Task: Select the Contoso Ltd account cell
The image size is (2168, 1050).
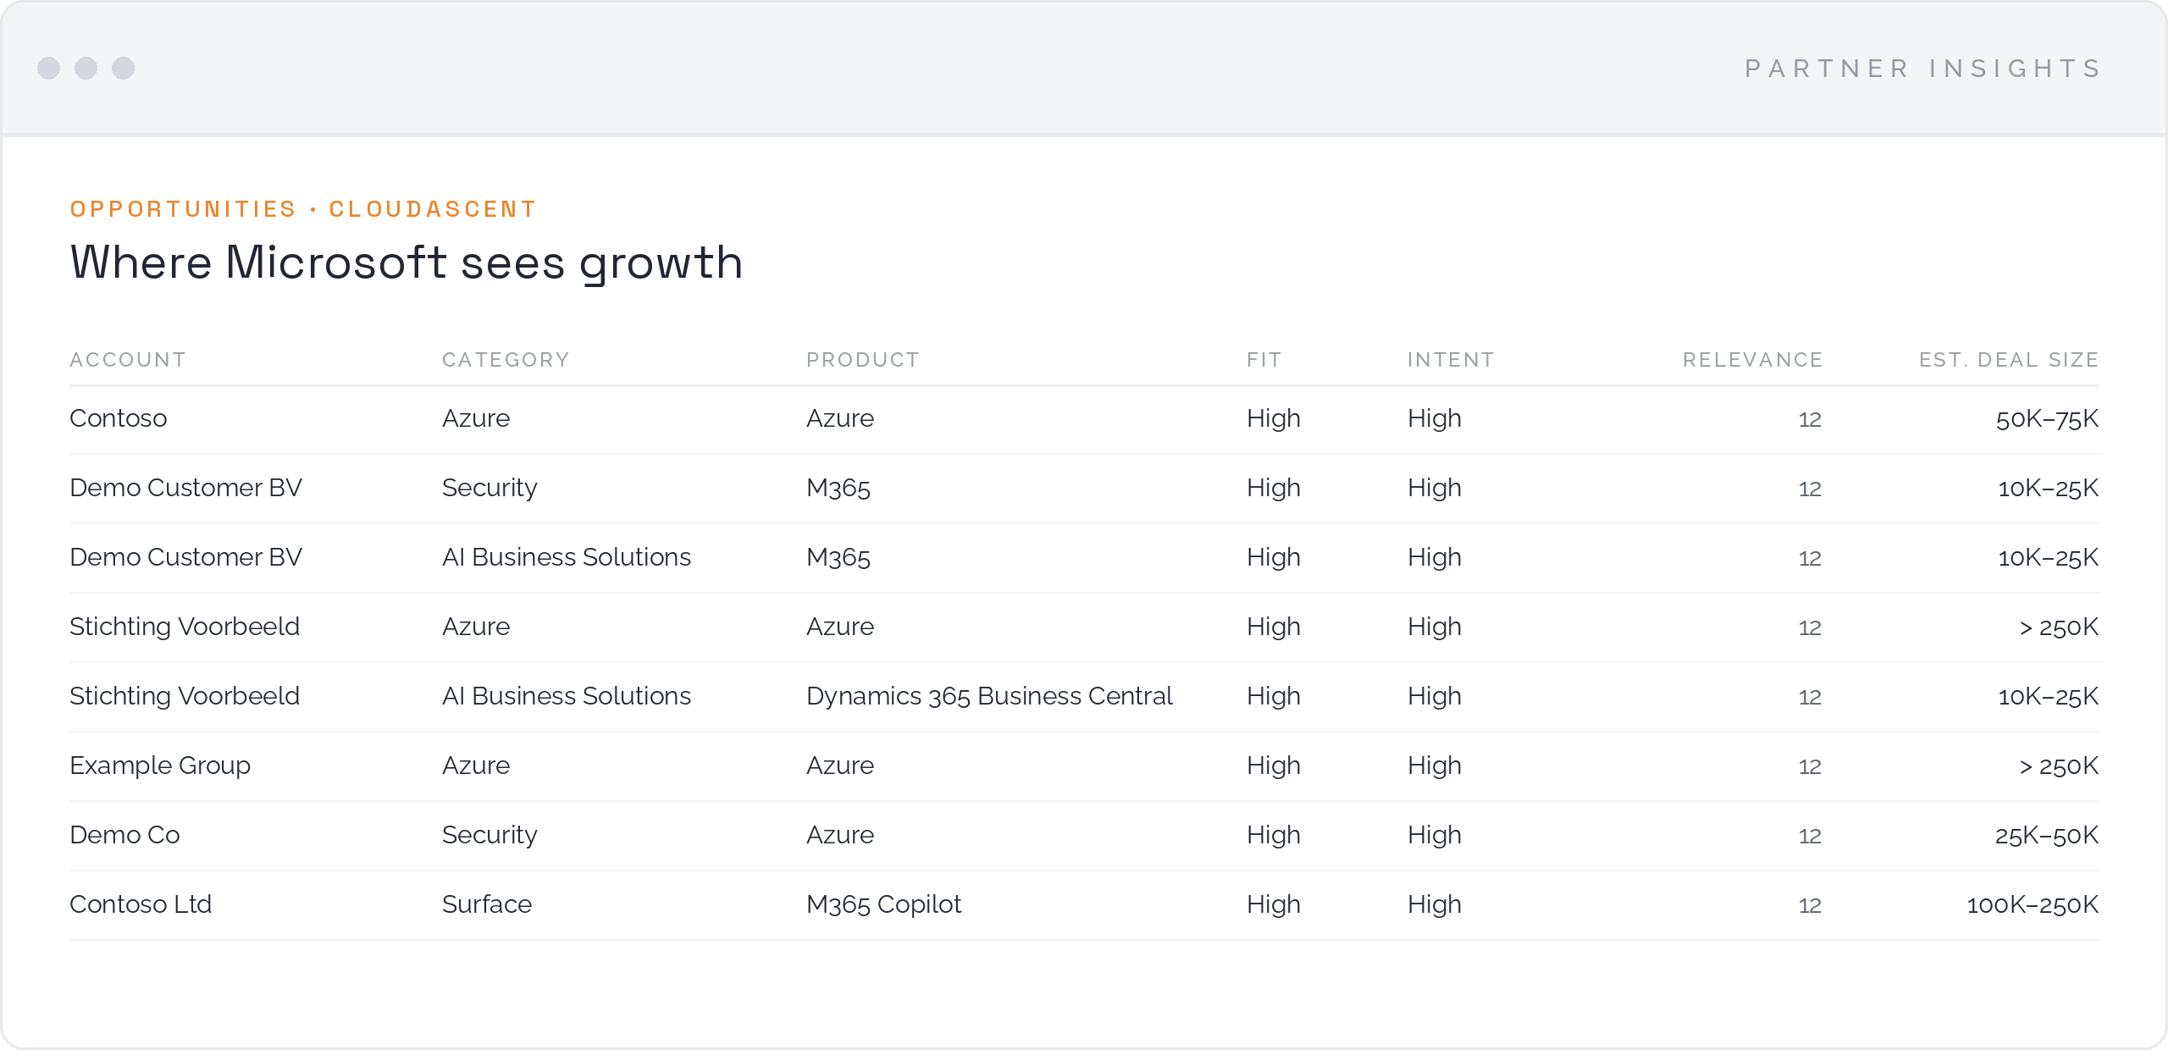Action: (x=141, y=904)
